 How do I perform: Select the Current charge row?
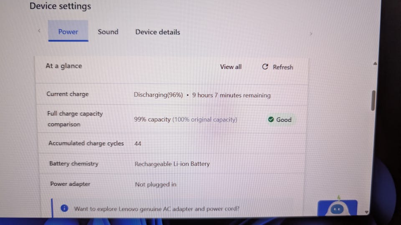click(172, 95)
